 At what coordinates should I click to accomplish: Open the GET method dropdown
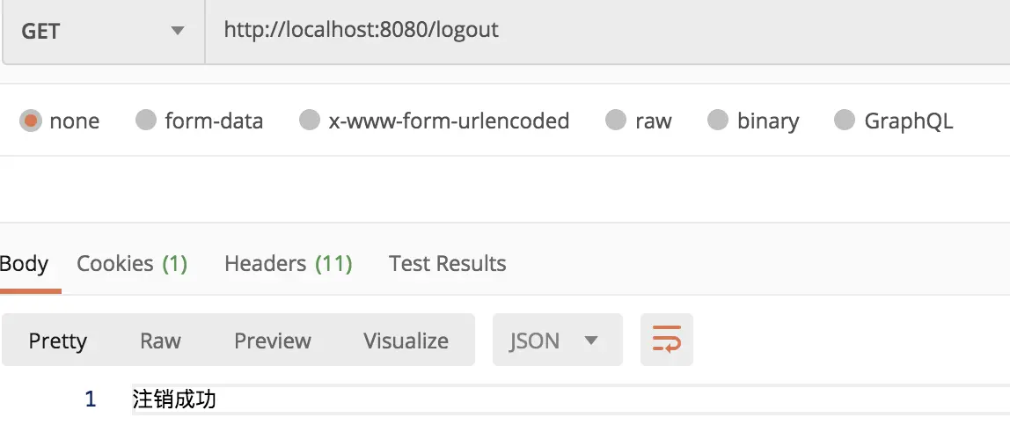click(103, 31)
